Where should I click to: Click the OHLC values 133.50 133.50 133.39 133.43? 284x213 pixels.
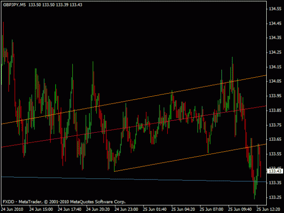pyautogui.click(x=55, y=5)
